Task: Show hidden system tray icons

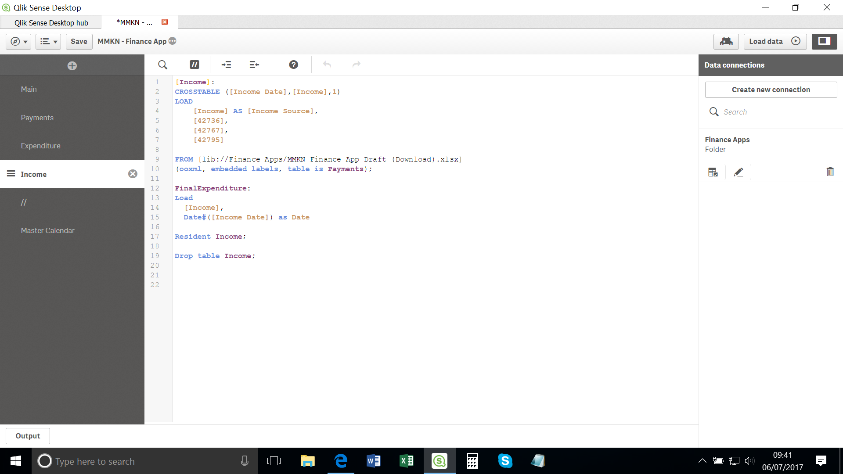Action: coord(702,461)
